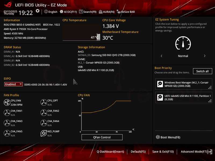
Task: Click the 2284 RPM CPU fan speed
Action: [x=16, y=105]
